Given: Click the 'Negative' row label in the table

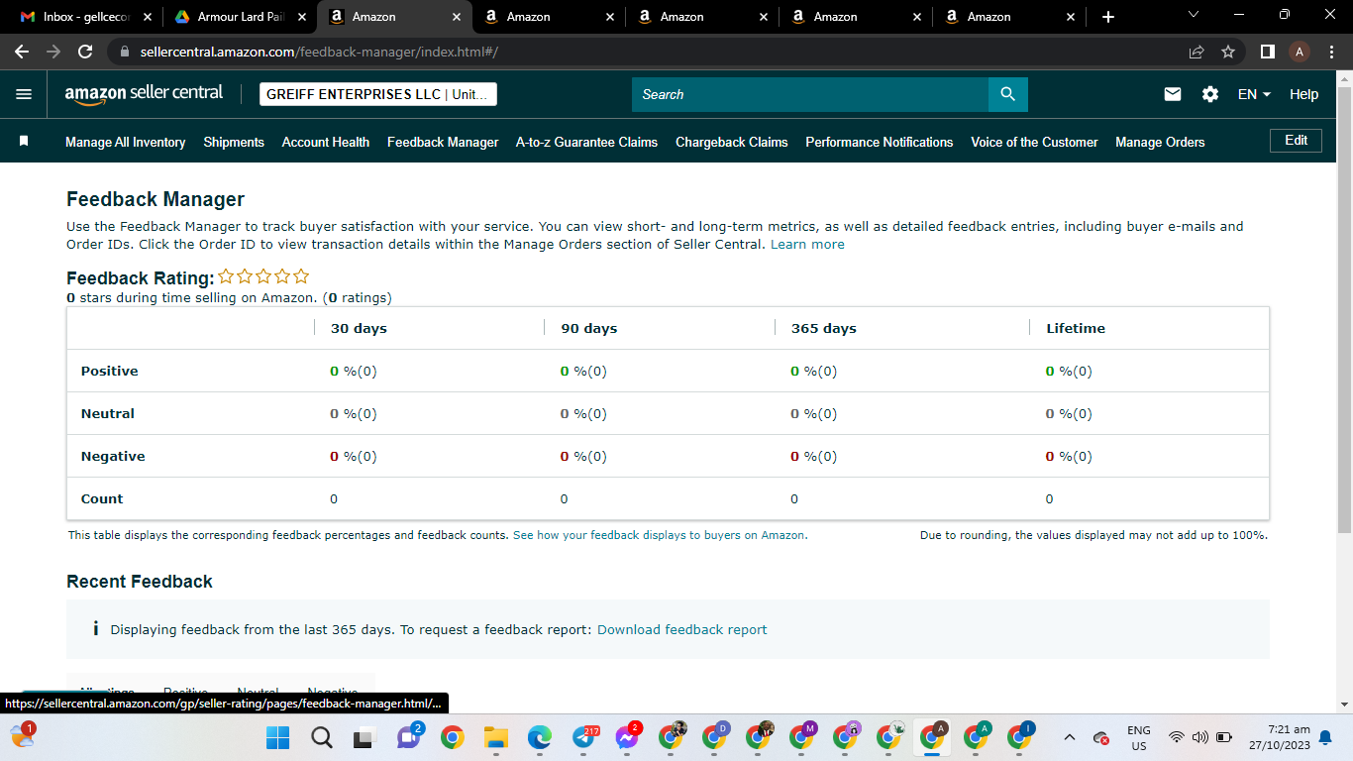Looking at the screenshot, I should (113, 456).
